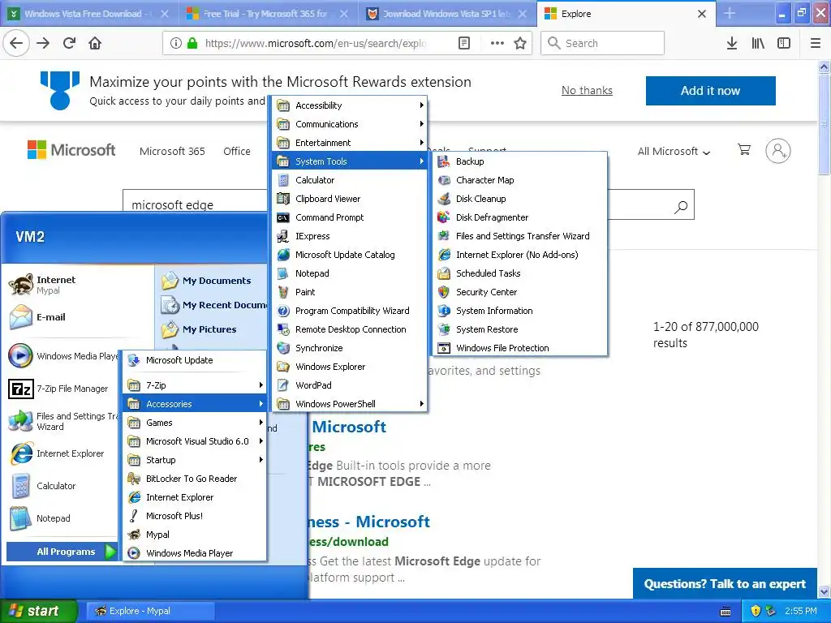Open page actions three-dot menu

pyautogui.click(x=497, y=43)
